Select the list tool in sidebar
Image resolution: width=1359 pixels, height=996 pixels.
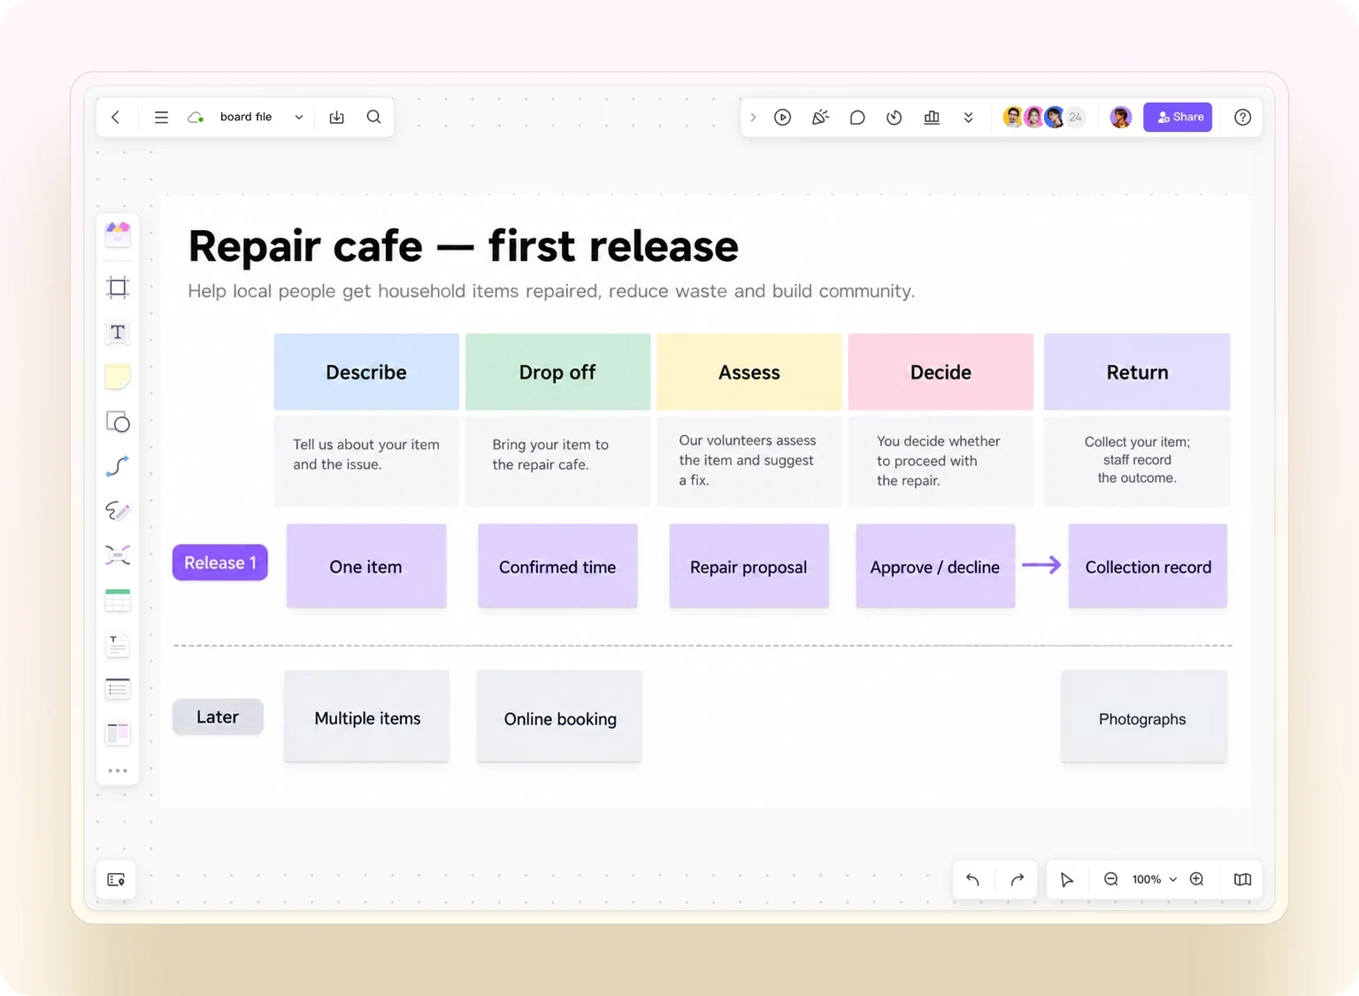[x=118, y=688]
